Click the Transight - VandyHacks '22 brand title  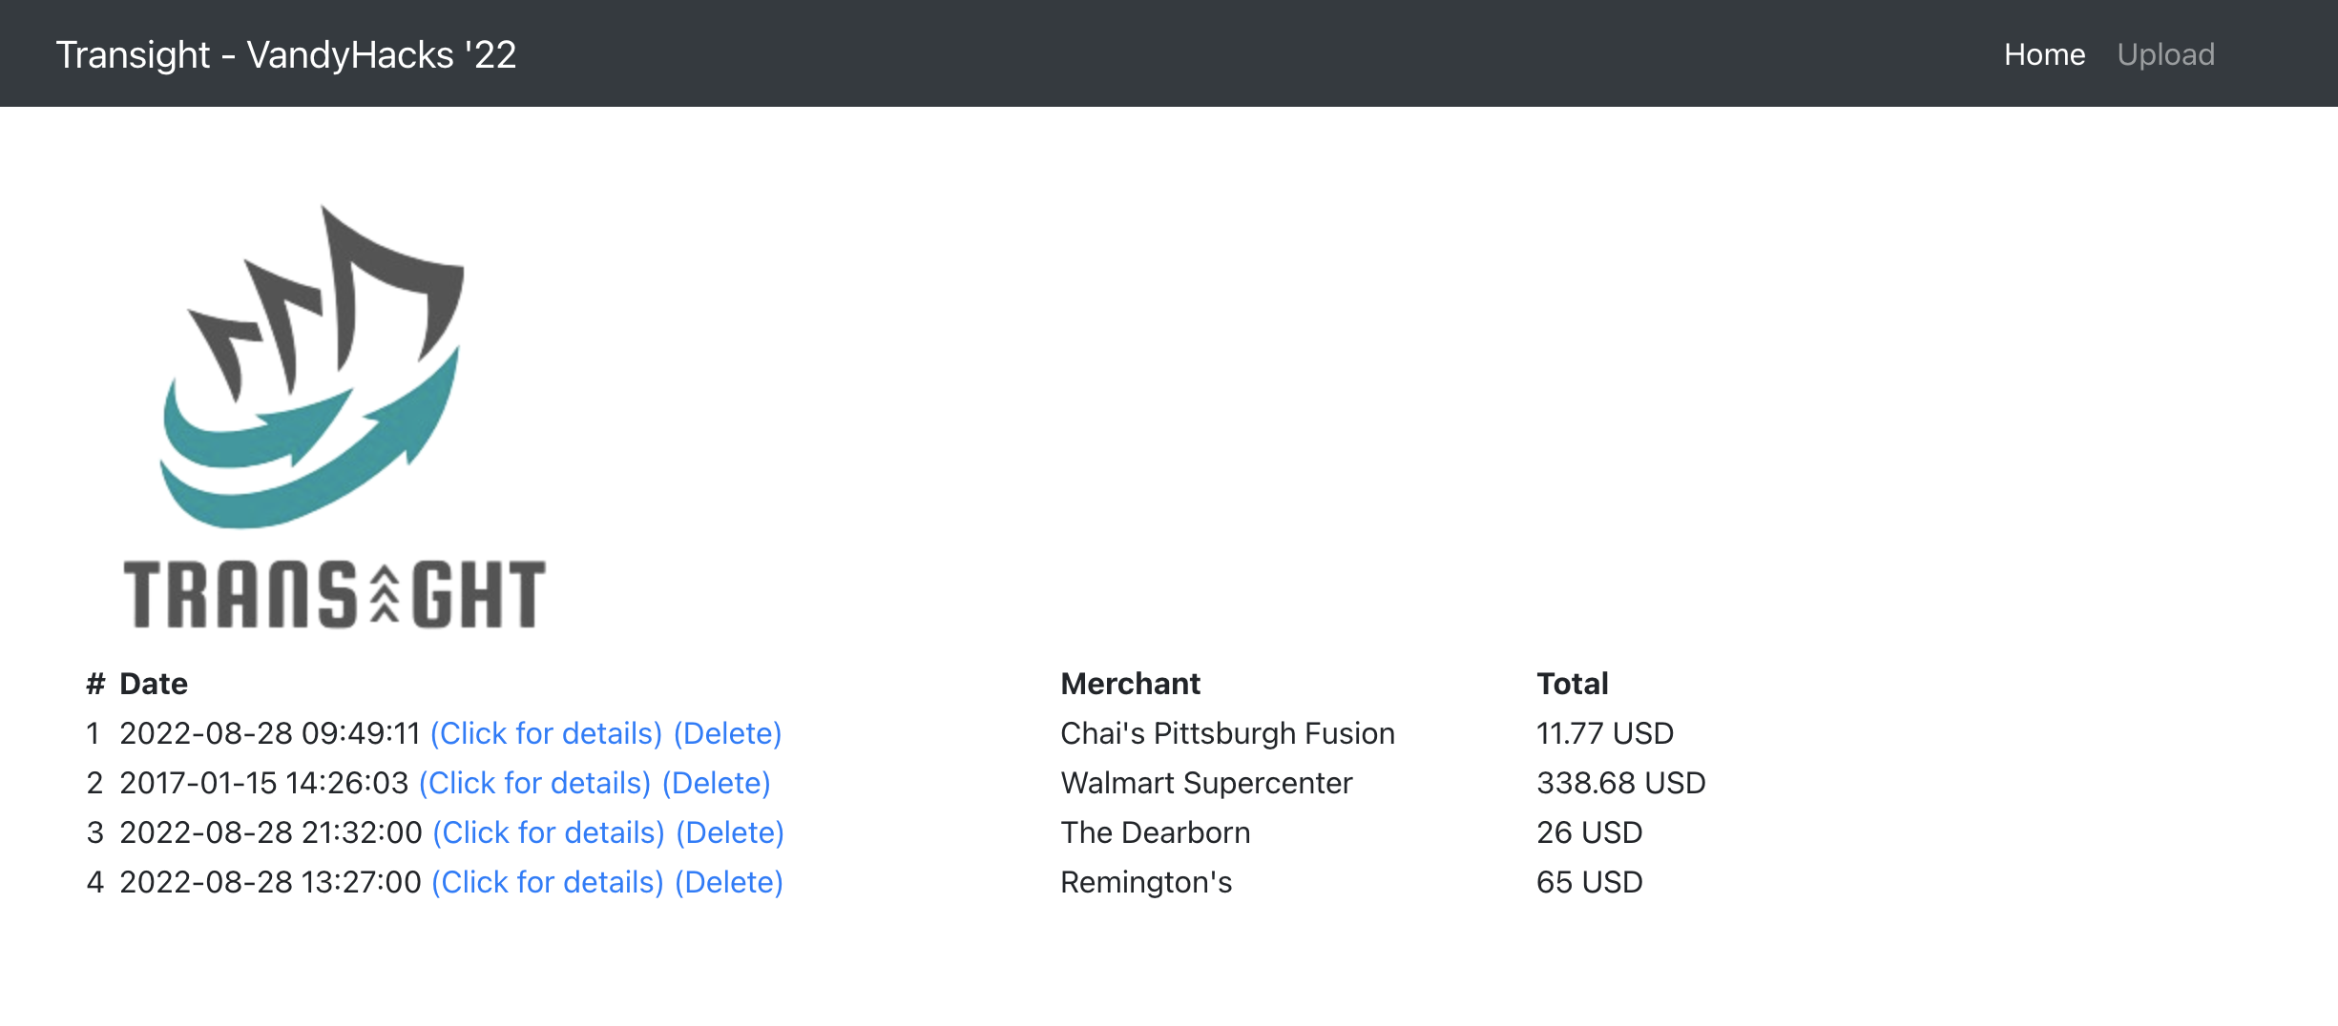286,54
